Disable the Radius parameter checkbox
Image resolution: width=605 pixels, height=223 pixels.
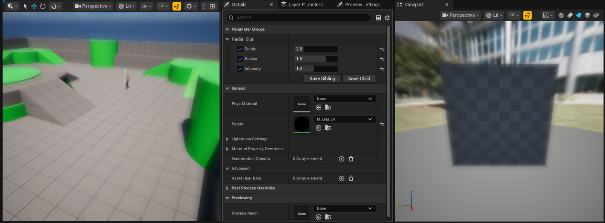pyautogui.click(x=240, y=59)
